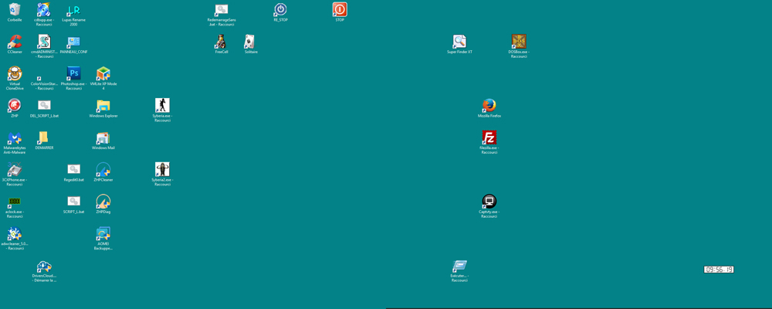Screen dimensions: 772x309
Task: Select the Corbeille recycle bin icon
Action: (x=15, y=9)
